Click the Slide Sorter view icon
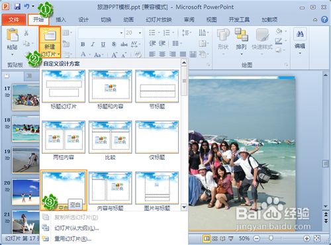Image resolution: width=331 pixels, height=245 pixels. coord(214,238)
